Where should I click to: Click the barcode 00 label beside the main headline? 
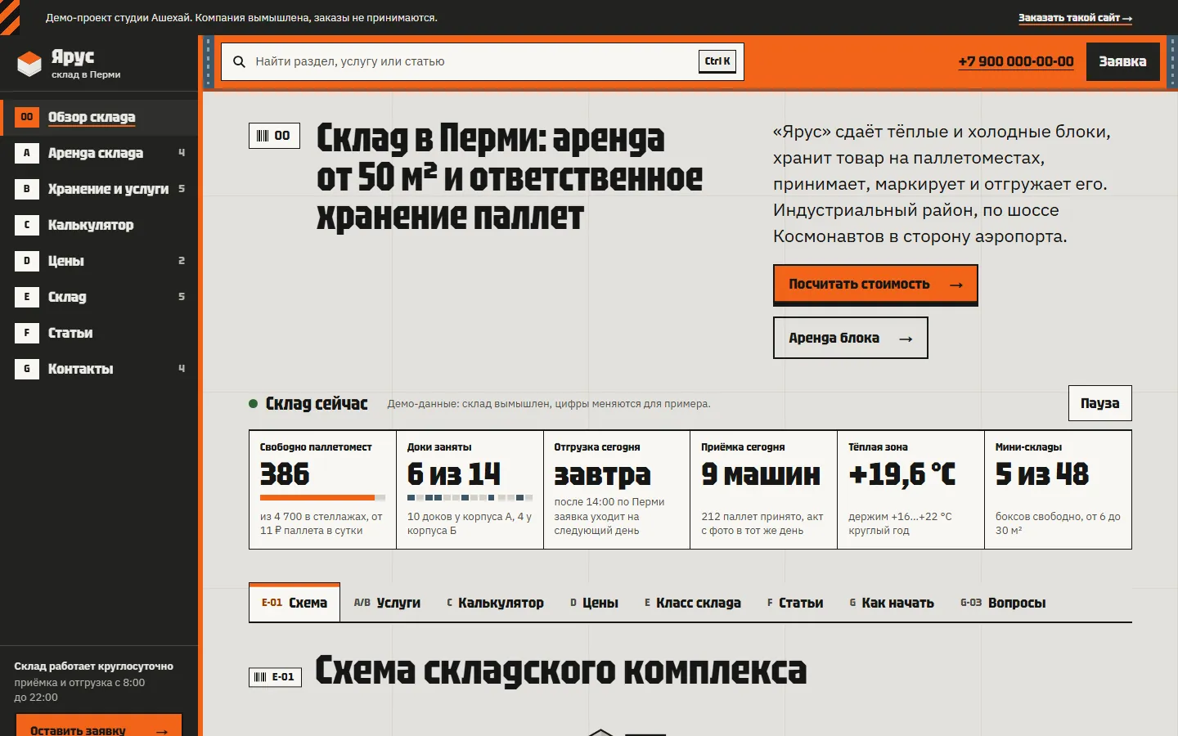click(x=274, y=136)
